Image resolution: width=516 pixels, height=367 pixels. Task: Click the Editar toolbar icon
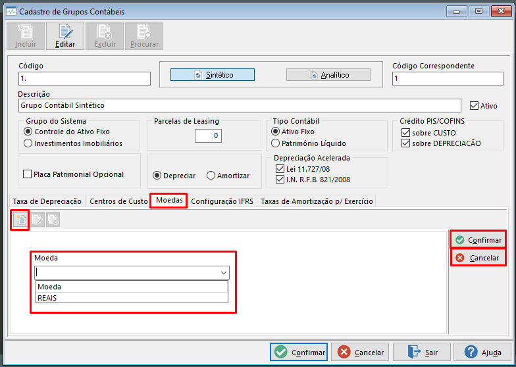point(65,36)
